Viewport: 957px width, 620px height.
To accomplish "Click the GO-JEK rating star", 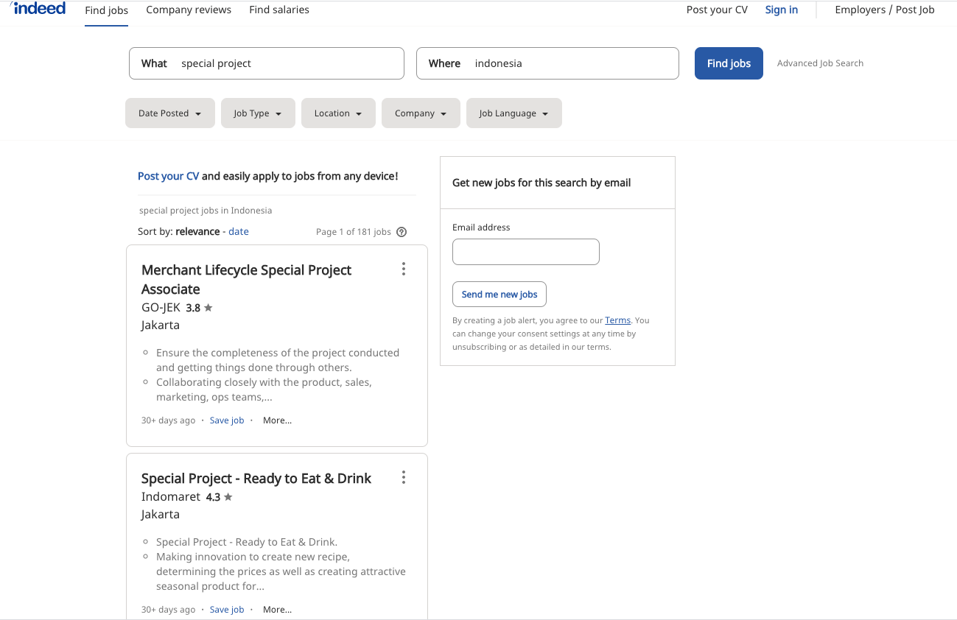I will [208, 308].
